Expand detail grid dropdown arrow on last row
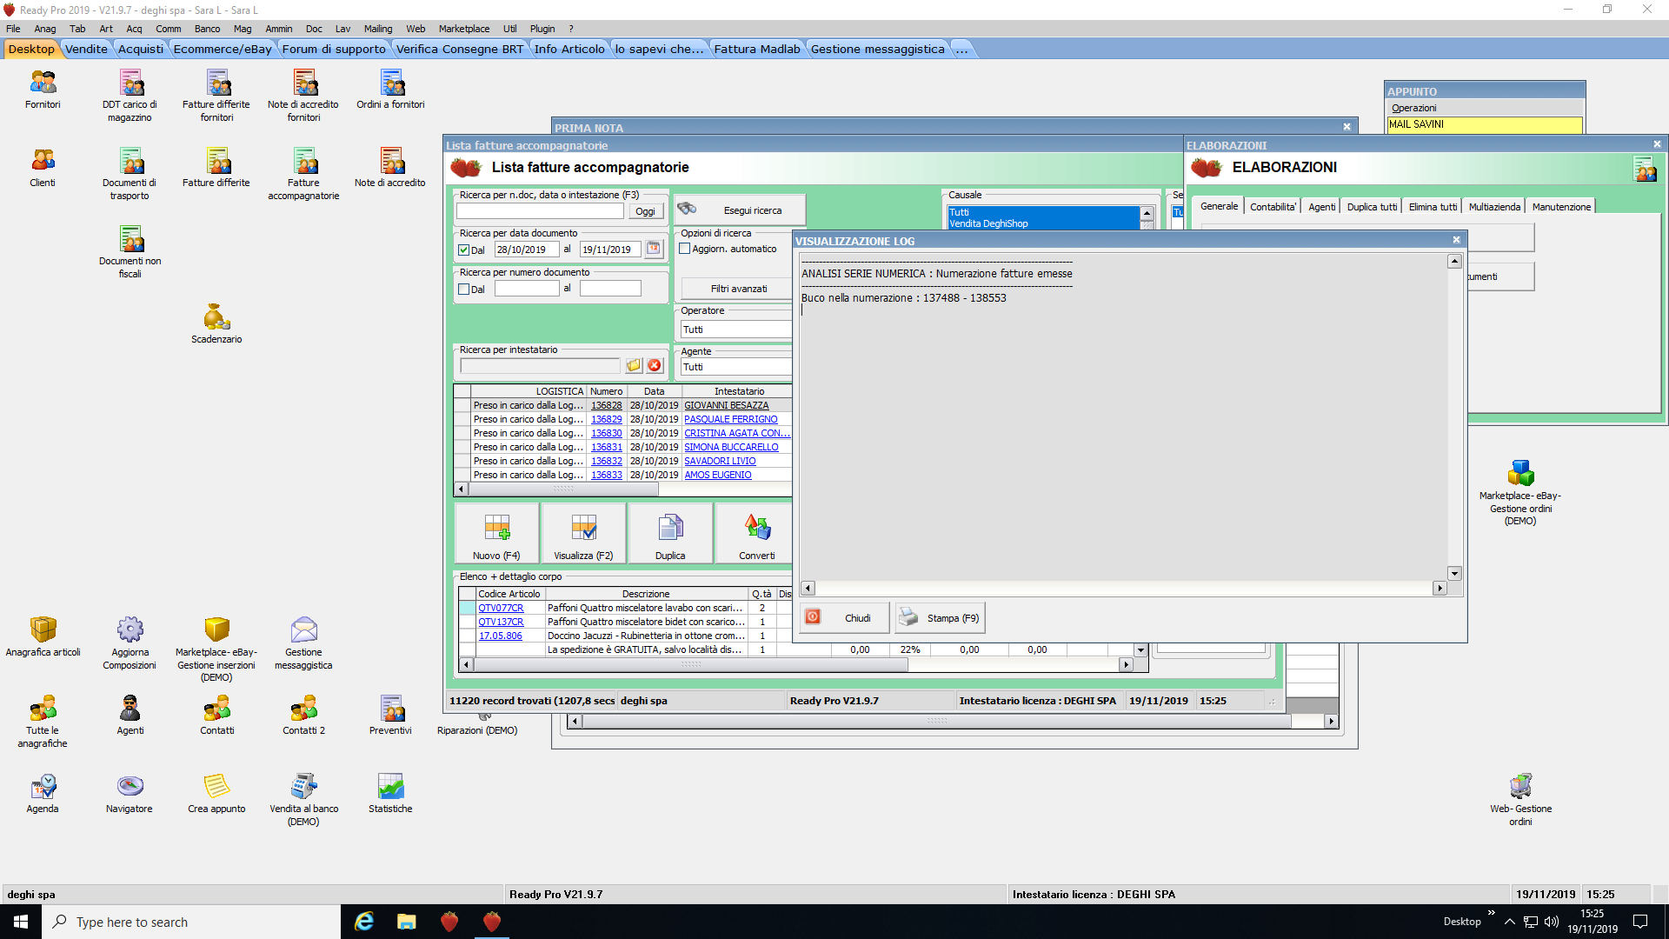This screenshot has height=939, width=1669. pyautogui.click(x=1140, y=650)
